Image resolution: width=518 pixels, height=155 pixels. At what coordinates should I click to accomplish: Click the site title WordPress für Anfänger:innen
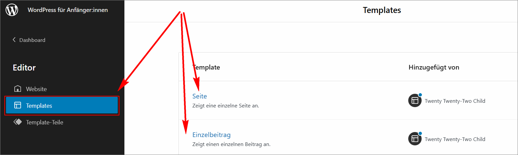coord(68,10)
